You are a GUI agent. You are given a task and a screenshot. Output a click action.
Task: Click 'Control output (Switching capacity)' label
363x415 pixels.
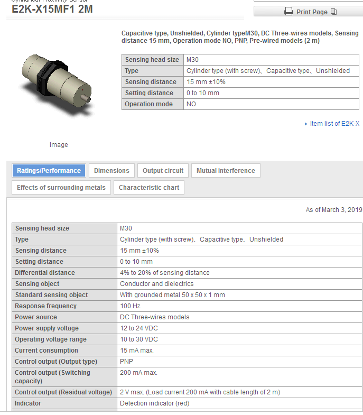pos(52,377)
